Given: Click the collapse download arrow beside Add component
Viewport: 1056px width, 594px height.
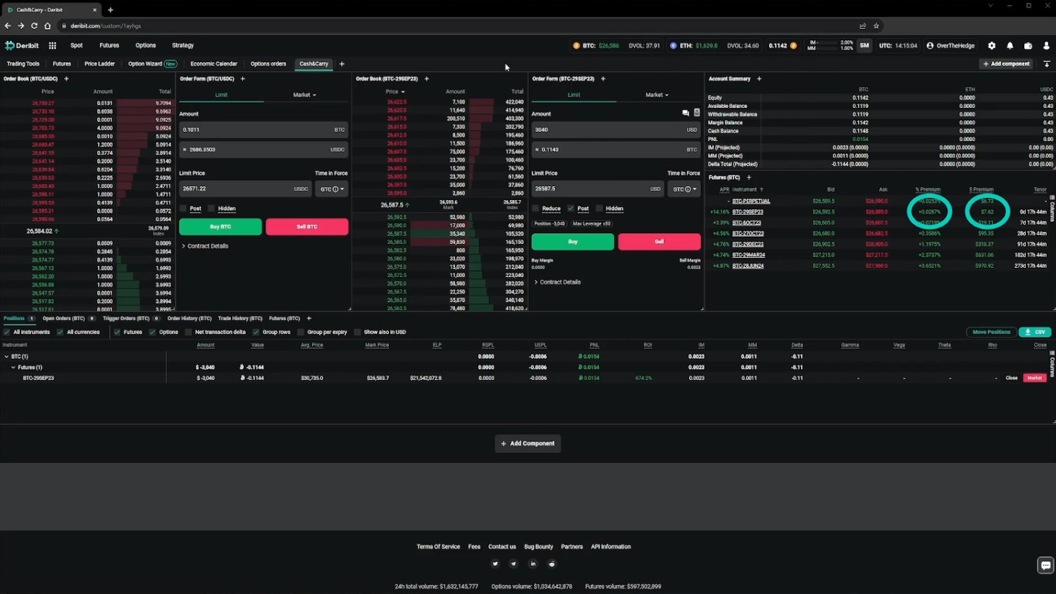Looking at the screenshot, I should coord(1047,64).
